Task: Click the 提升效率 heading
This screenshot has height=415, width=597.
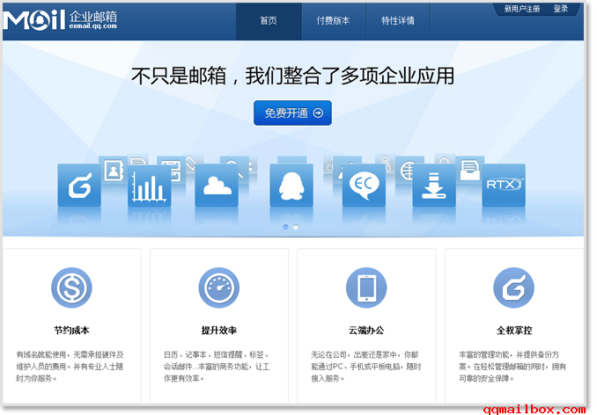Action: click(219, 331)
